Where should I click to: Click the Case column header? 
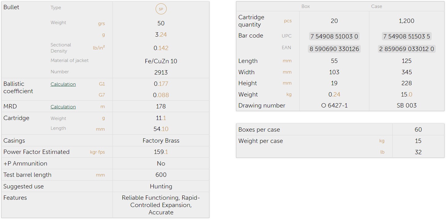point(376,6)
